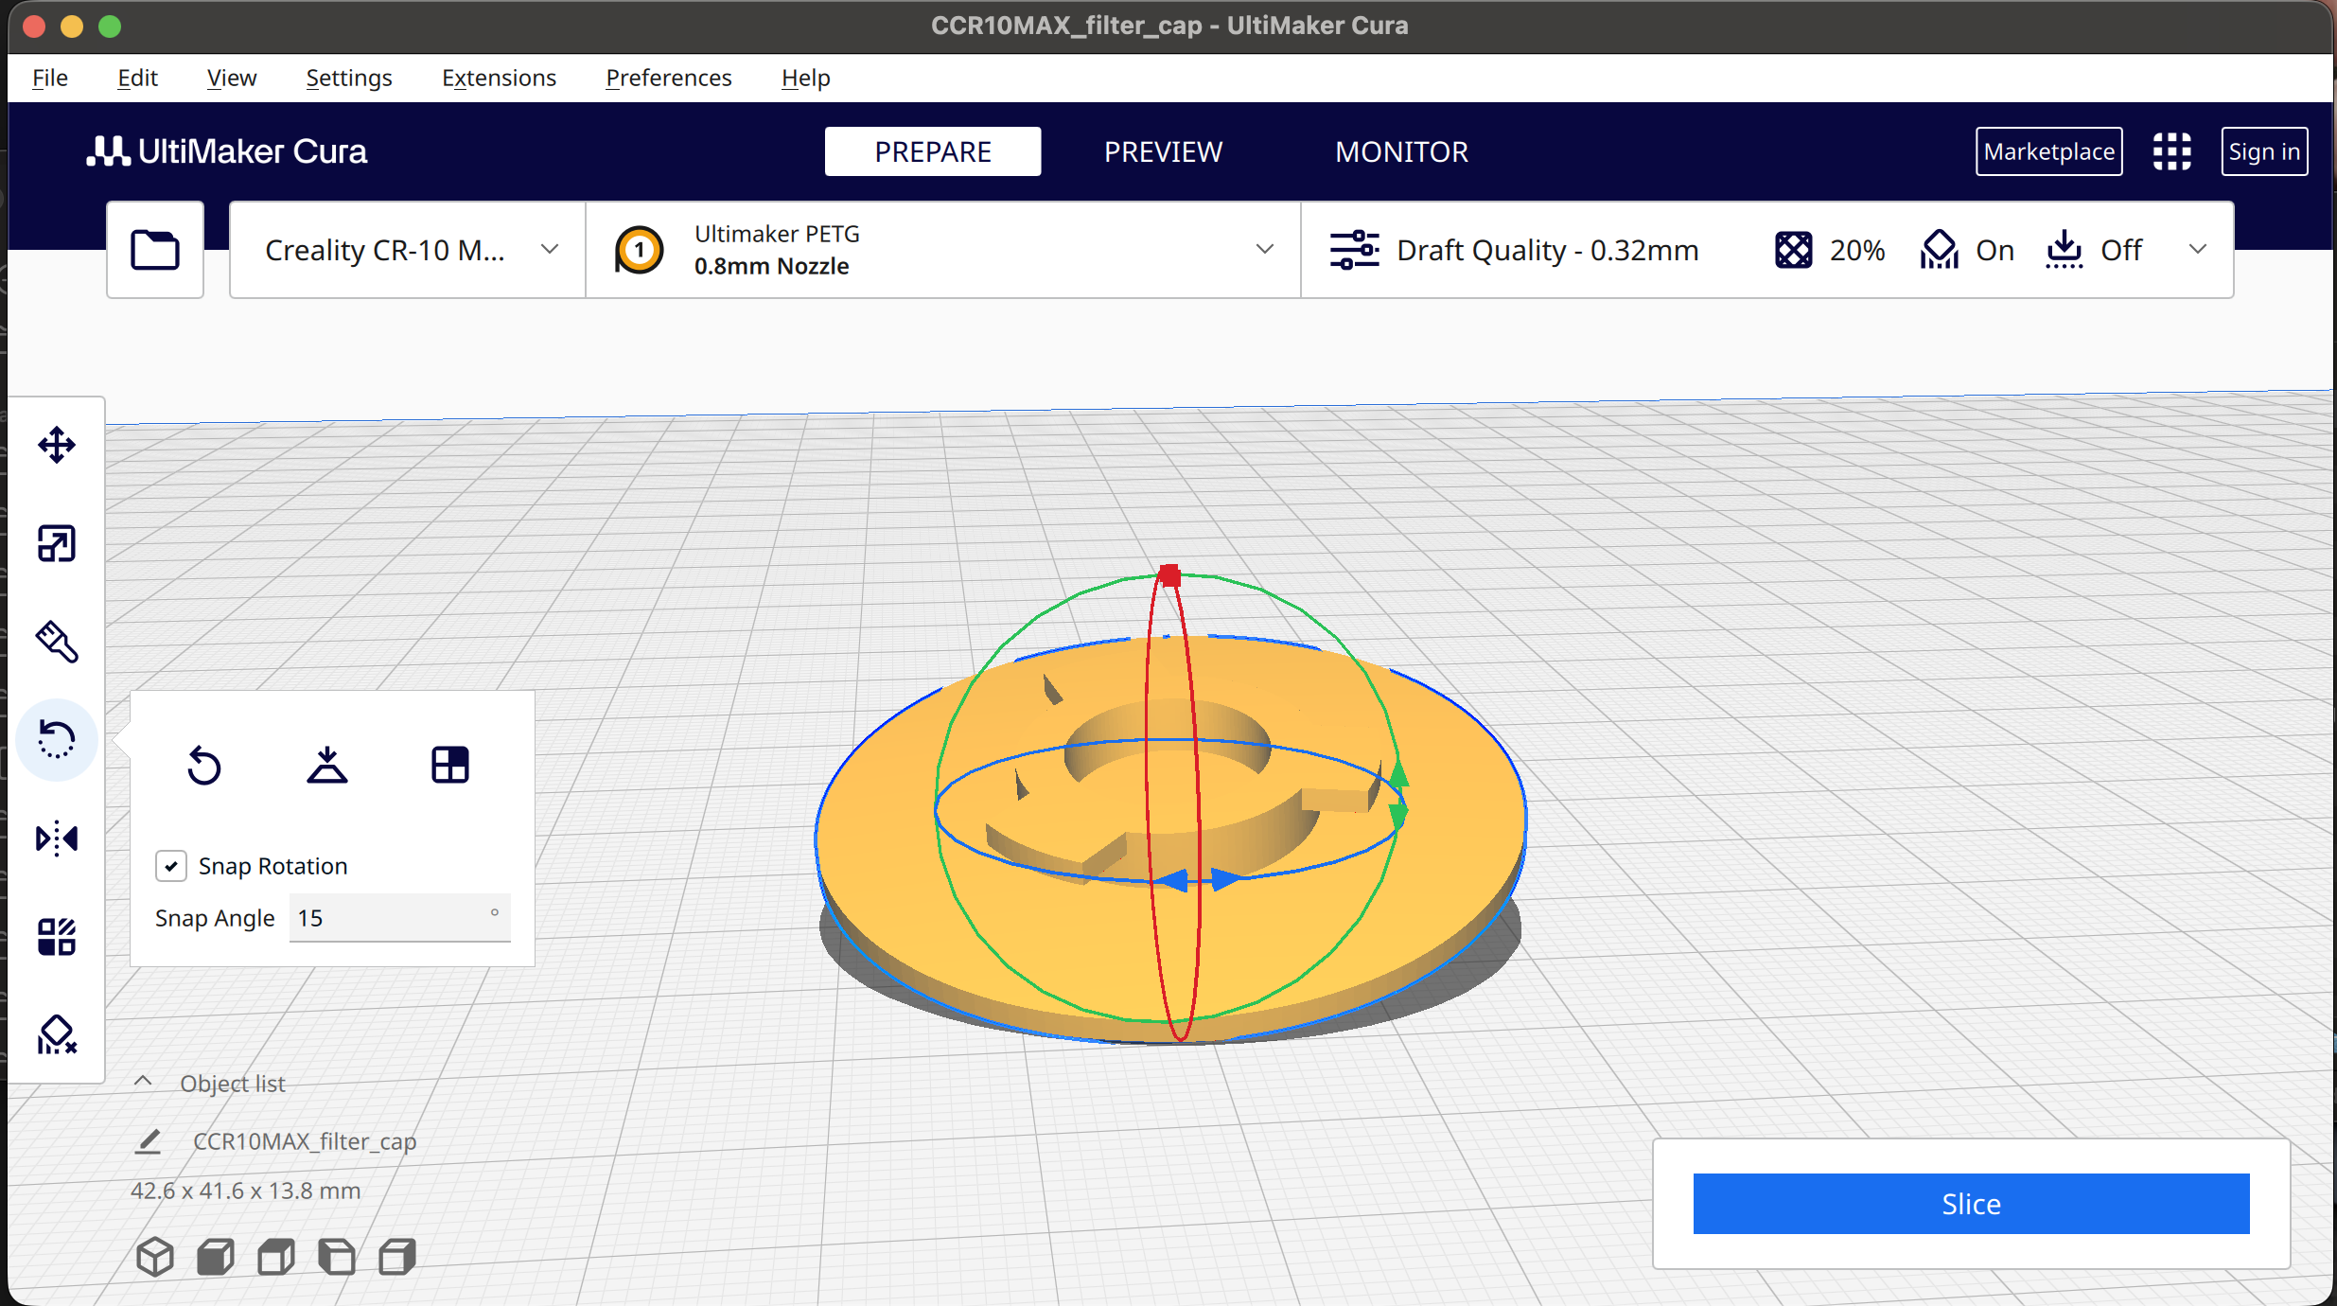This screenshot has height=1306, width=2337.
Task: Click the red rotation handle atop the model
Action: (1169, 575)
